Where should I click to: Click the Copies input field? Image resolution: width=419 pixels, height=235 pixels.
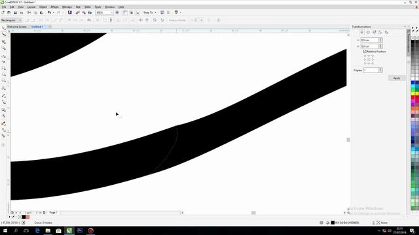pos(371,70)
